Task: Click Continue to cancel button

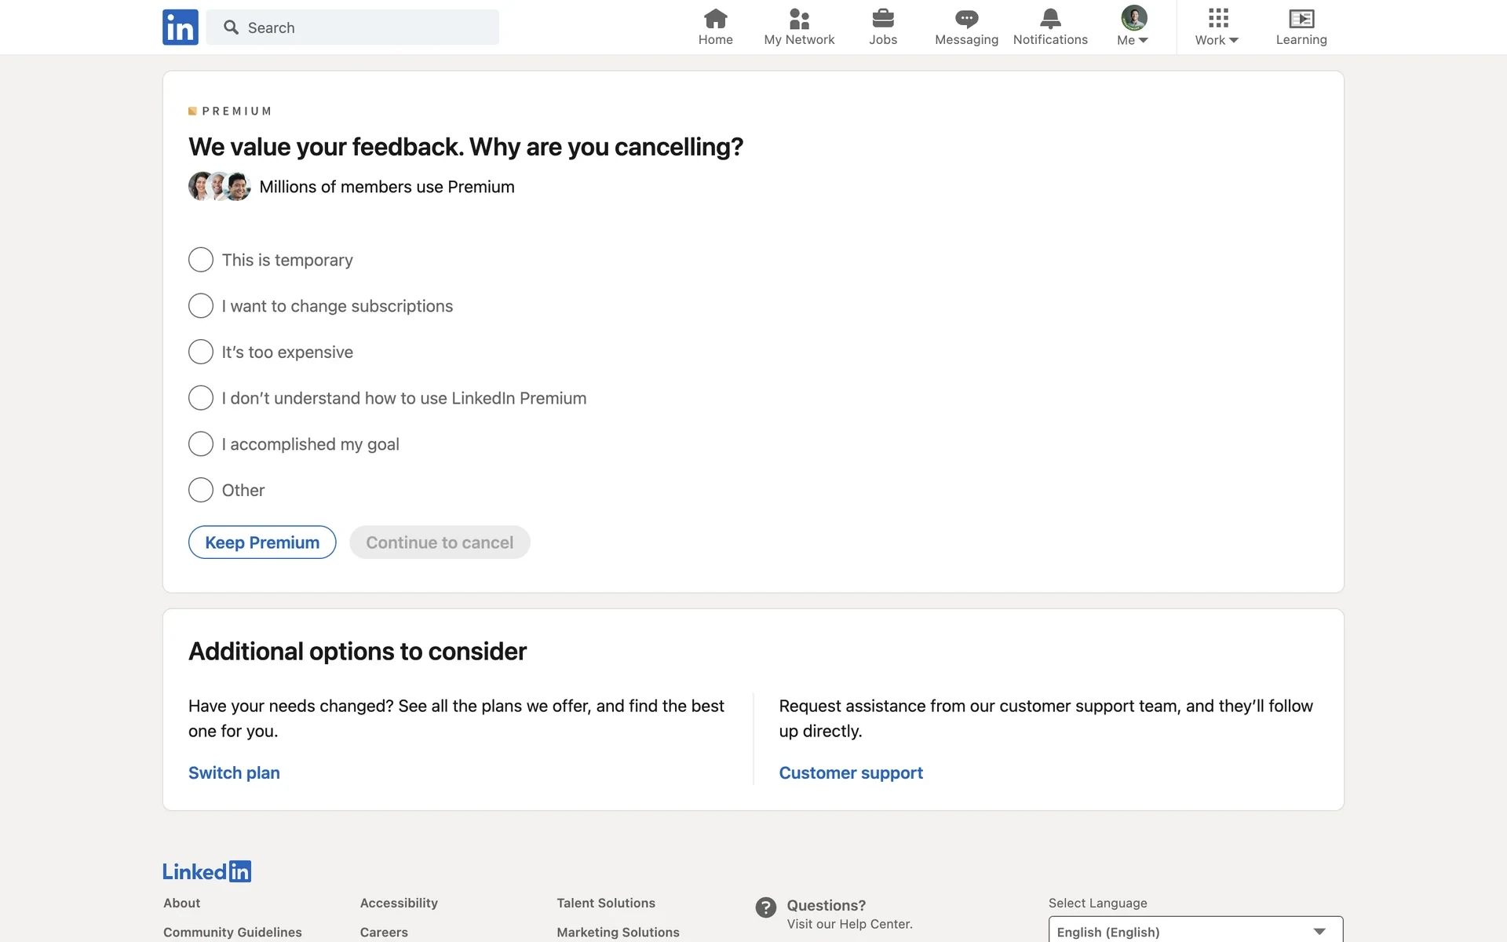Action: coord(440,542)
